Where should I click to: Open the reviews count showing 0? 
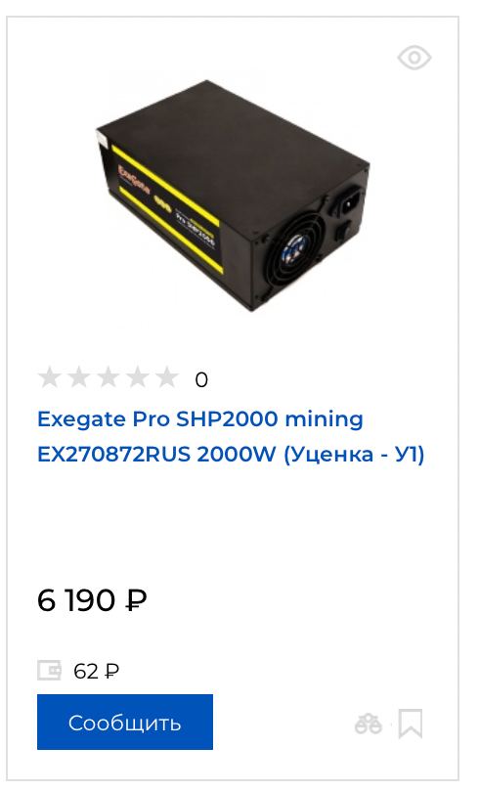(x=201, y=380)
